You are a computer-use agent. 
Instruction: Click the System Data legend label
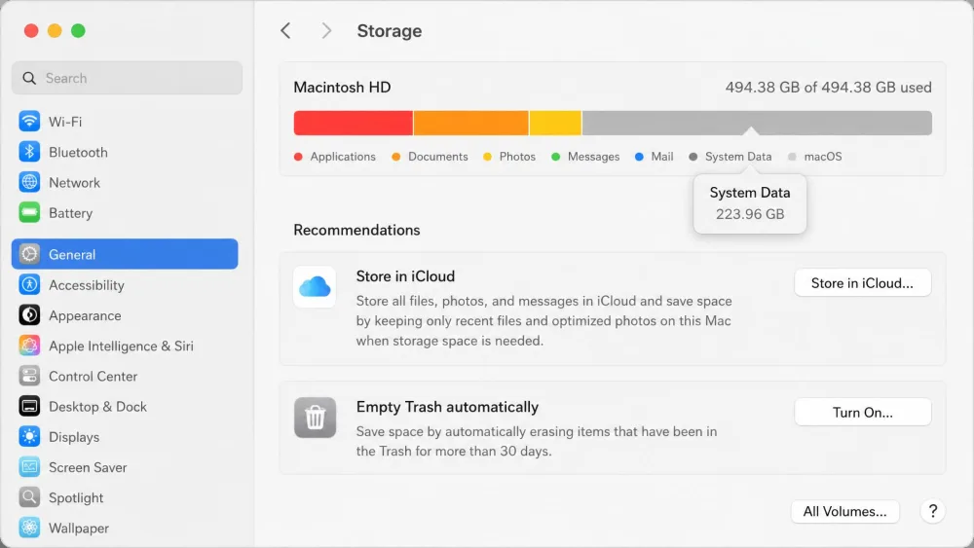738,157
